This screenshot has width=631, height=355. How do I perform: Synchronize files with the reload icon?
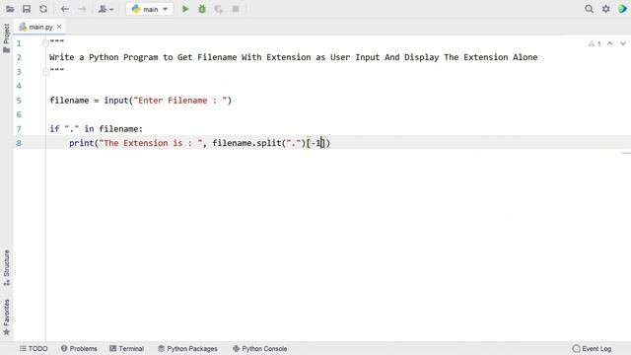click(43, 9)
